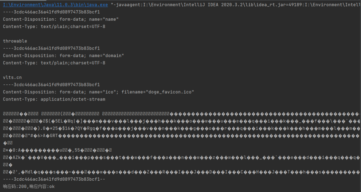Click the Content-Type line below name="domain"
This screenshot has width=361, height=192.
point(54,63)
